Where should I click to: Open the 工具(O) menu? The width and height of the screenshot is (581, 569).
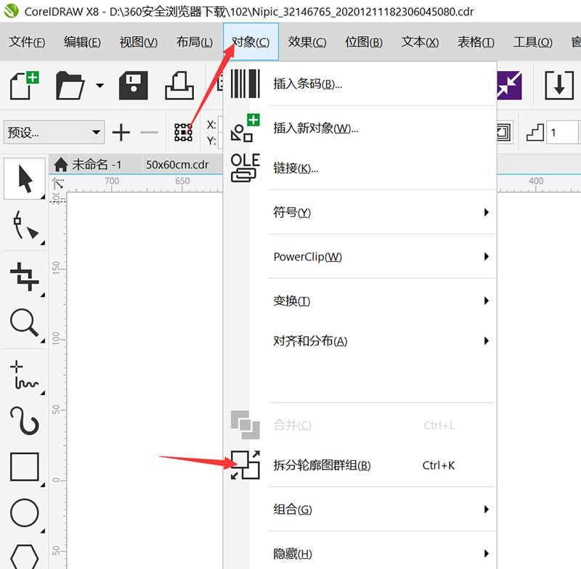click(533, 42)
